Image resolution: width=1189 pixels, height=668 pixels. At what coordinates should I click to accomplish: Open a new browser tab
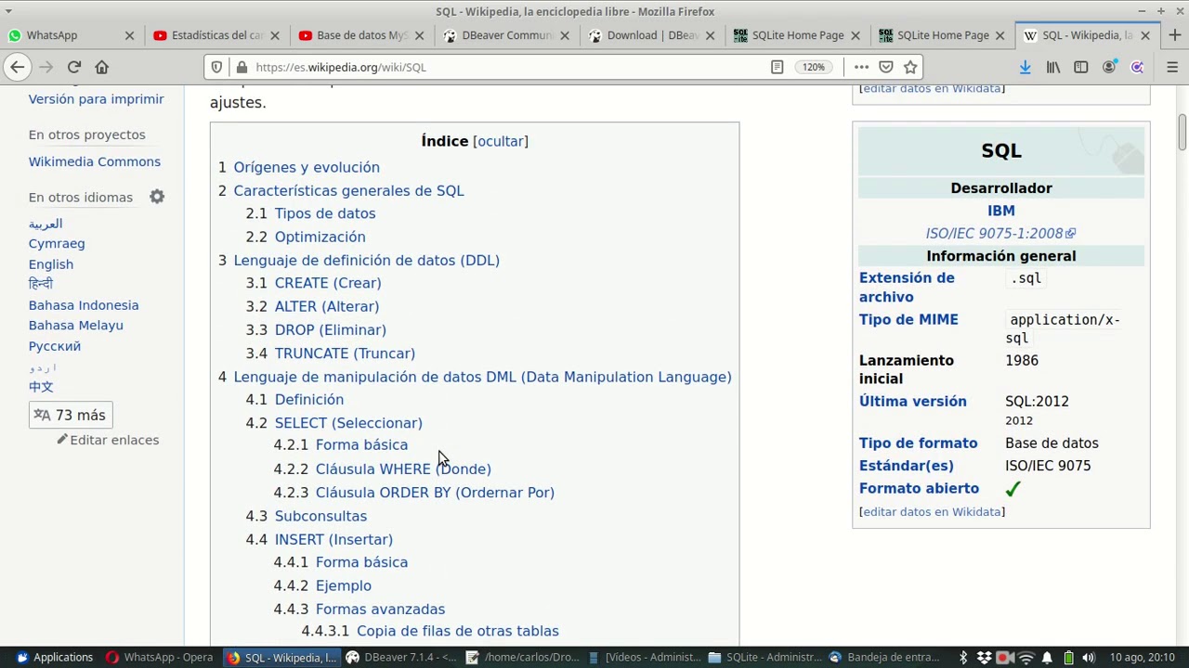(1175, 35)
